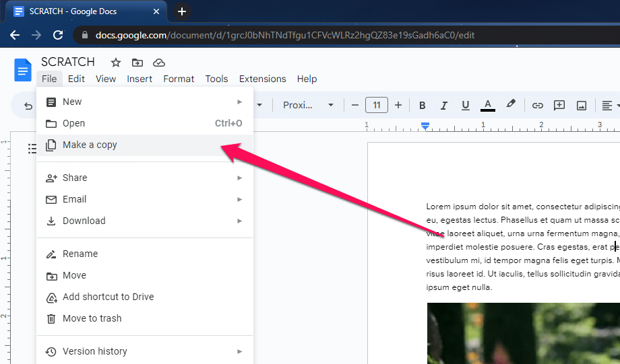Open the styles dropdown arrow left of font
The height and width of the screenshot is (364, 620).
click(259, 105)
